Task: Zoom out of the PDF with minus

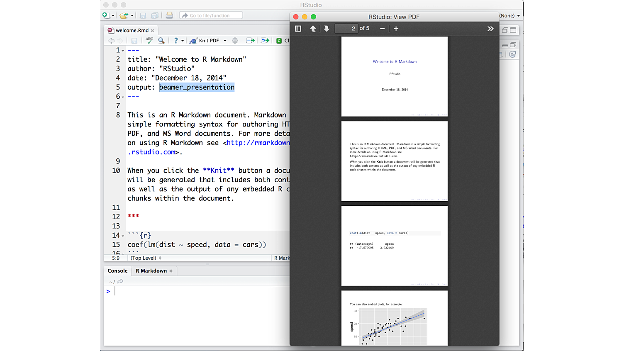Action: [382, 29]
